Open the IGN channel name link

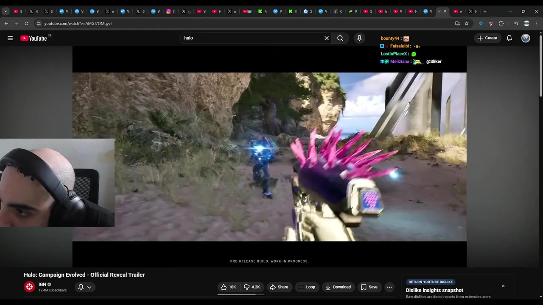coord(42,285)
